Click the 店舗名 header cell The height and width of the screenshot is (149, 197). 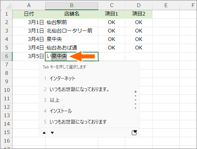72,14
